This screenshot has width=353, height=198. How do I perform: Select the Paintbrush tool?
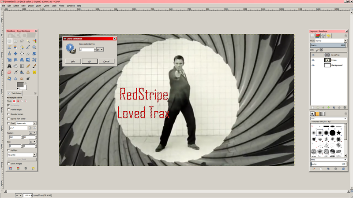coord(34,66)
